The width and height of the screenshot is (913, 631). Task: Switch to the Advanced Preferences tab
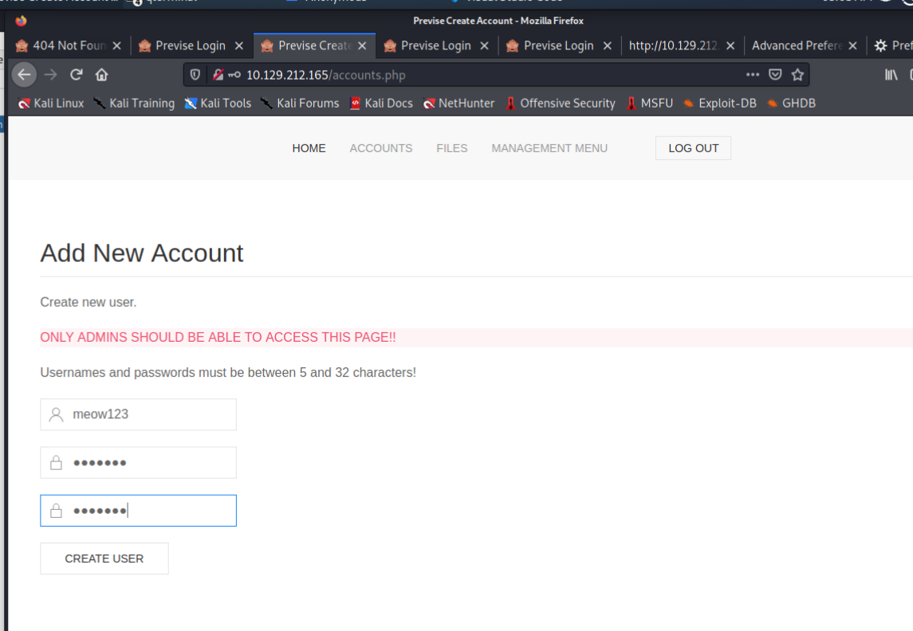point(797,45)
